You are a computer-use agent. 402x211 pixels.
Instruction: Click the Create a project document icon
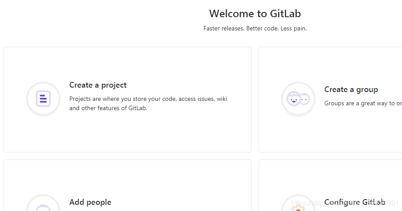tap(43, 99)
